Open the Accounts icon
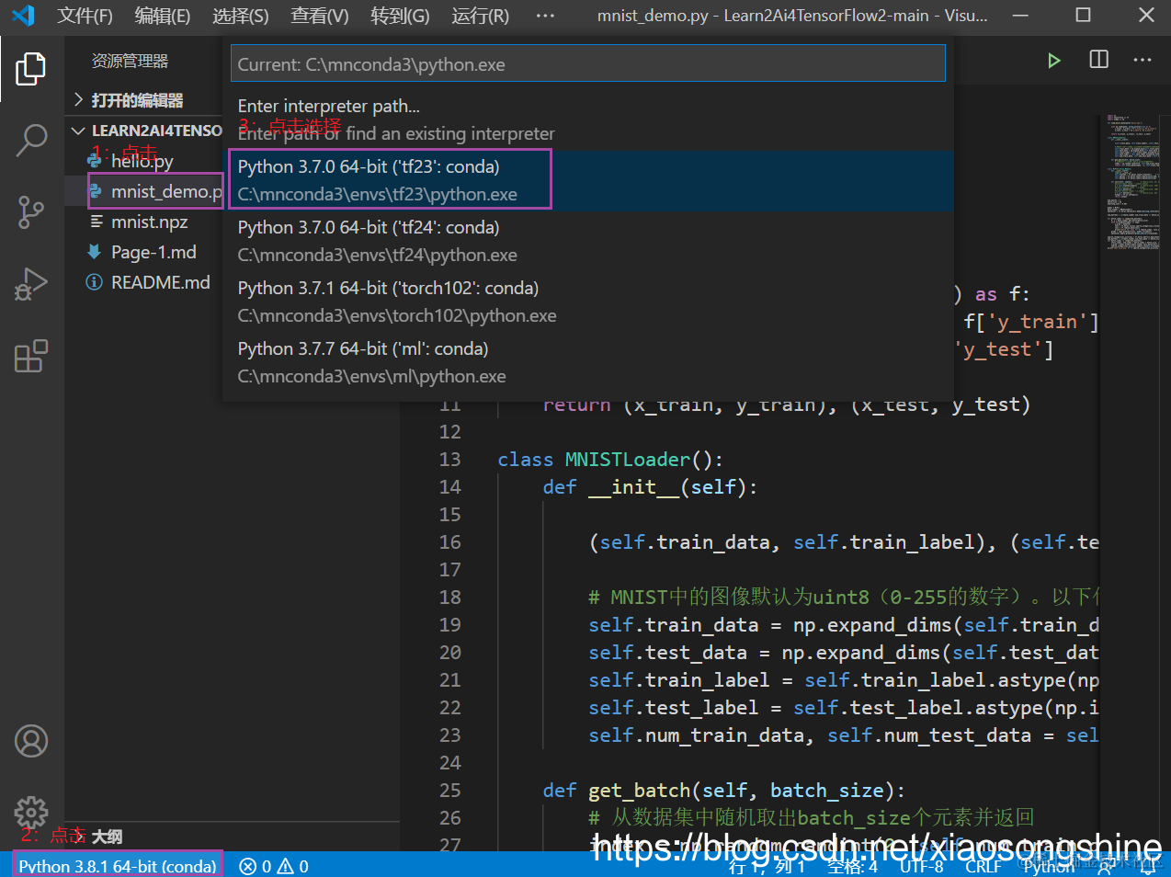Screen dimensions: 1171x877 [x=31, y=741]
